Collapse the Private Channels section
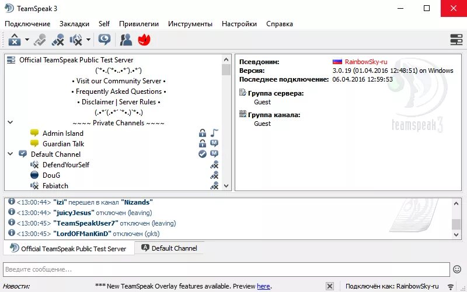This screenshot has height=292, width=467. click(10, 122)
